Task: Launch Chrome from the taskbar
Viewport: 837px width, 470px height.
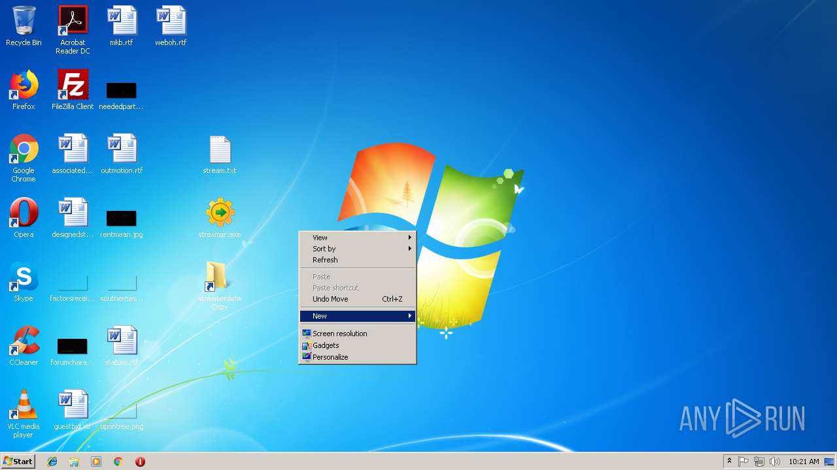Action: [118, 462]
